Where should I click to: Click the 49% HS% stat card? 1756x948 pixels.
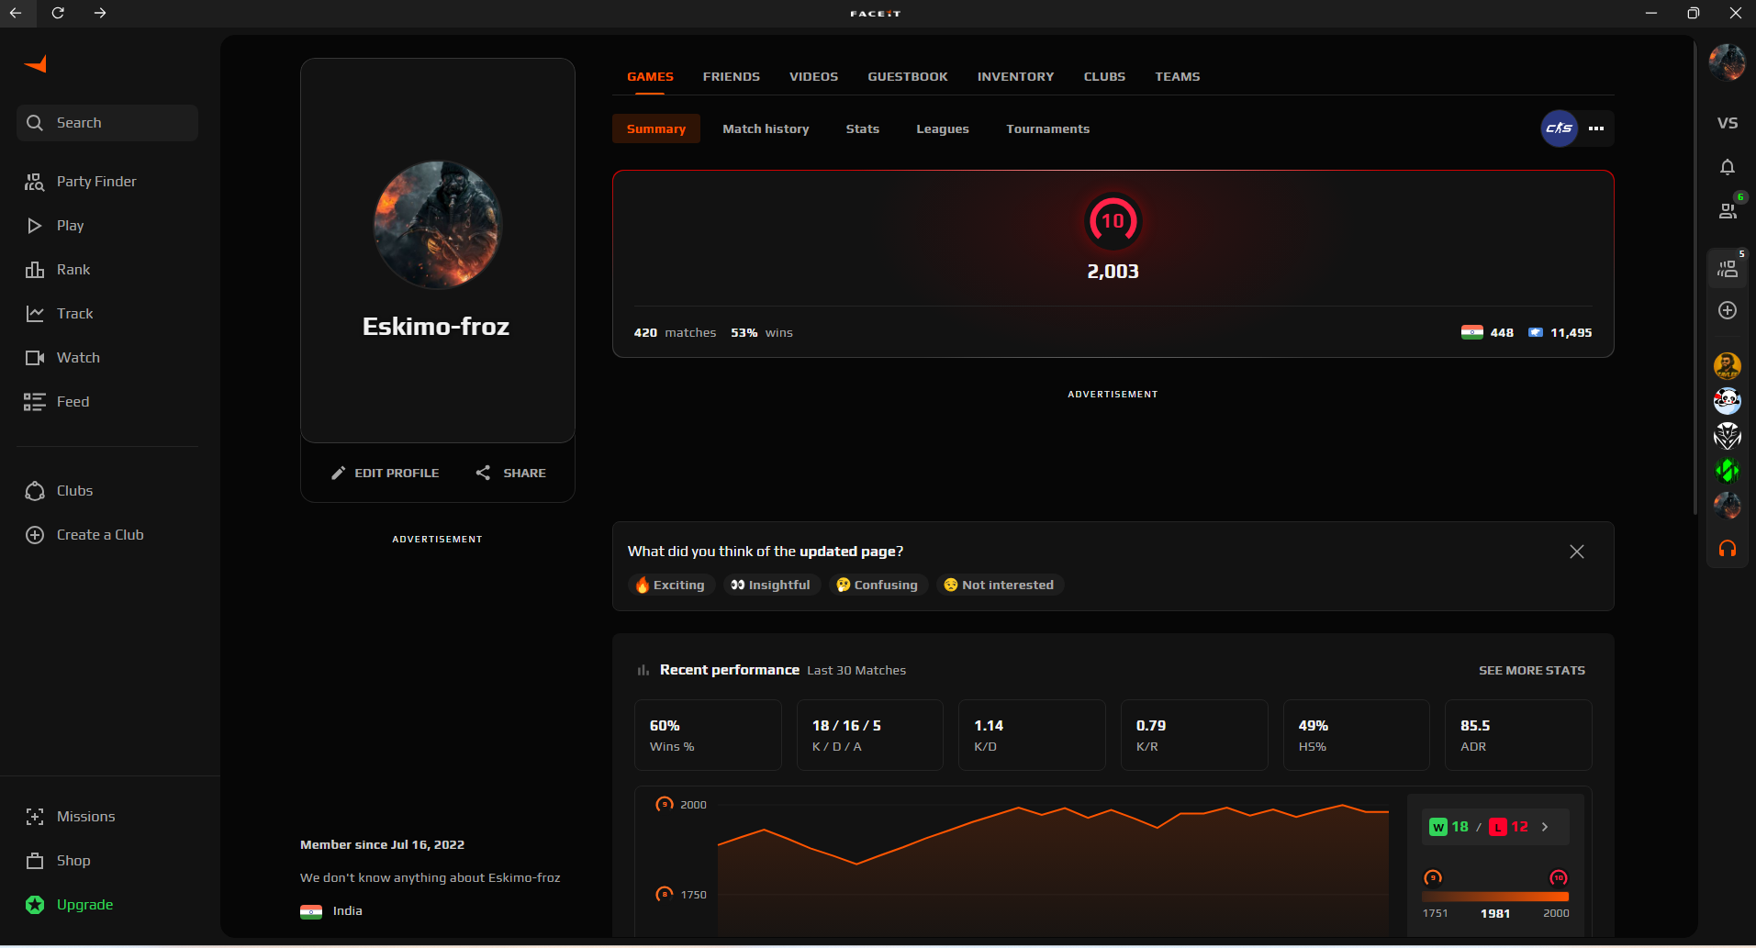point(1357,735)
